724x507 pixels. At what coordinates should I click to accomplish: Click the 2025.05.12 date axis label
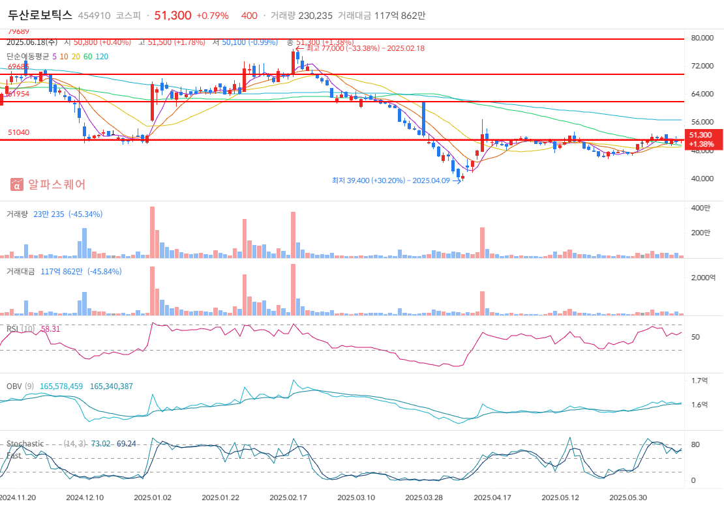pos(560,498)
